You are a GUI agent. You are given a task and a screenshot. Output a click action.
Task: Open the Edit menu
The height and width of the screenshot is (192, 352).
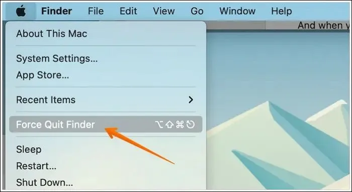(128, 11)
